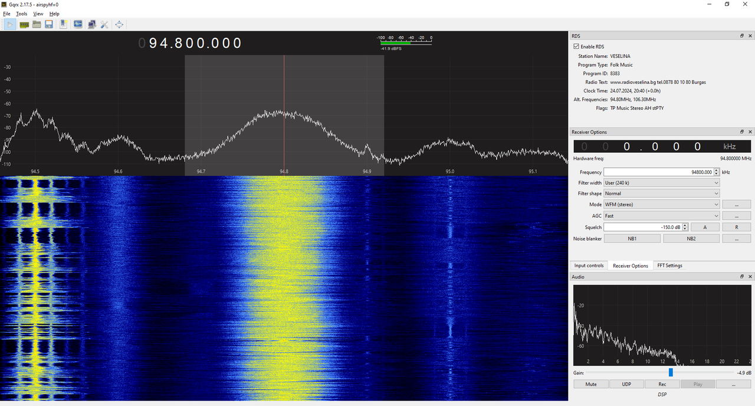
Task: Click the full screen arrows icon
Action: (119, 24)
